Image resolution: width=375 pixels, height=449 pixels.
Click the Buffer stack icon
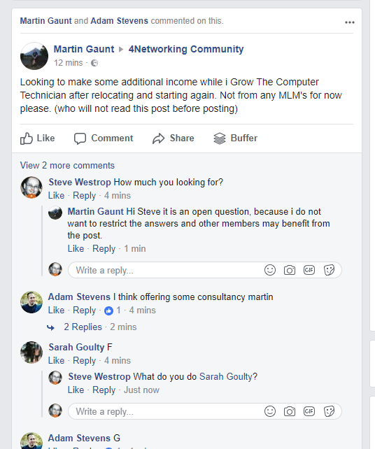(x=220, y=138)
